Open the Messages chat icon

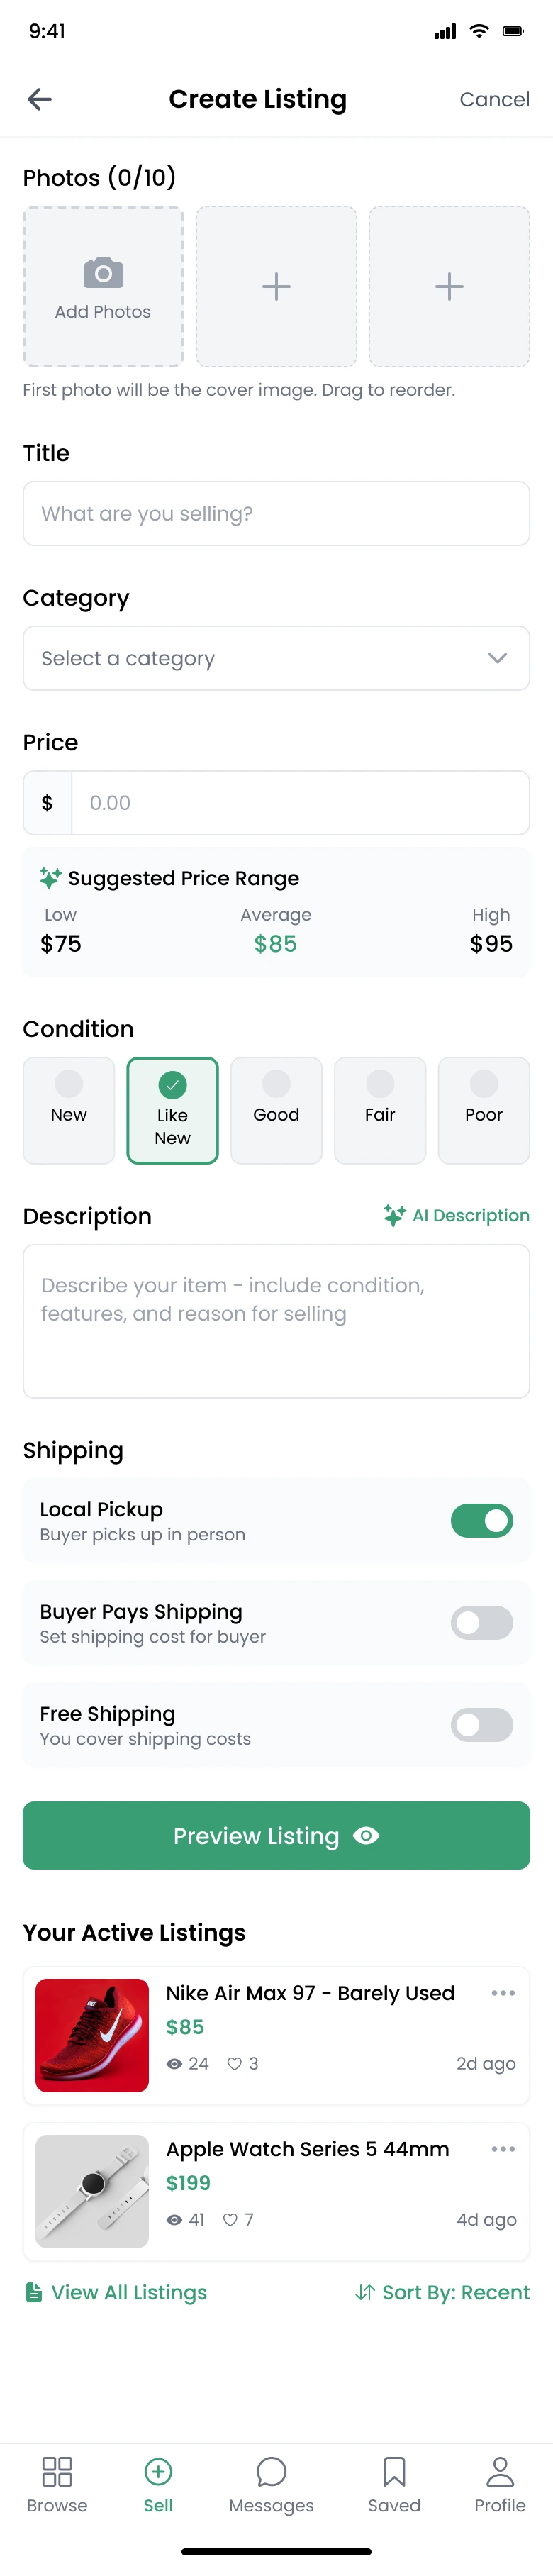271,2472
